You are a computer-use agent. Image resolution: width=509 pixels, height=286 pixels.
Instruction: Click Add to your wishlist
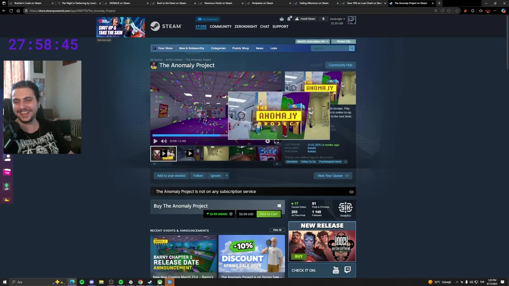tap(171, 176)
